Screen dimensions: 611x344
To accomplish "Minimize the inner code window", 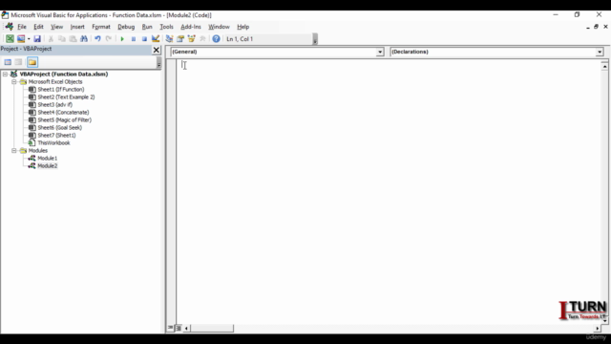I will point(588,27).
